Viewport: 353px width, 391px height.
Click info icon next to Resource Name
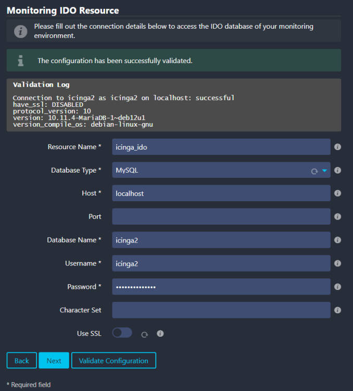(337, 147)
